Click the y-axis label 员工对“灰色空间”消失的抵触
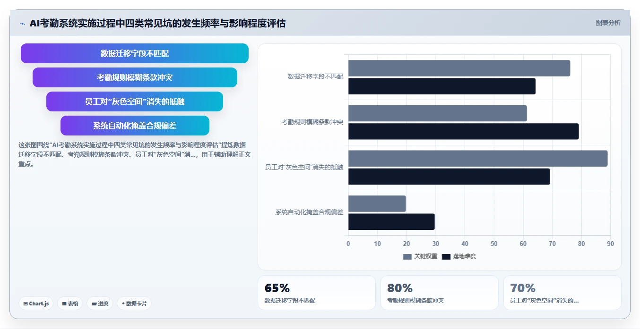The height and width of the screenshot is (329, 640). pos(304,167)
